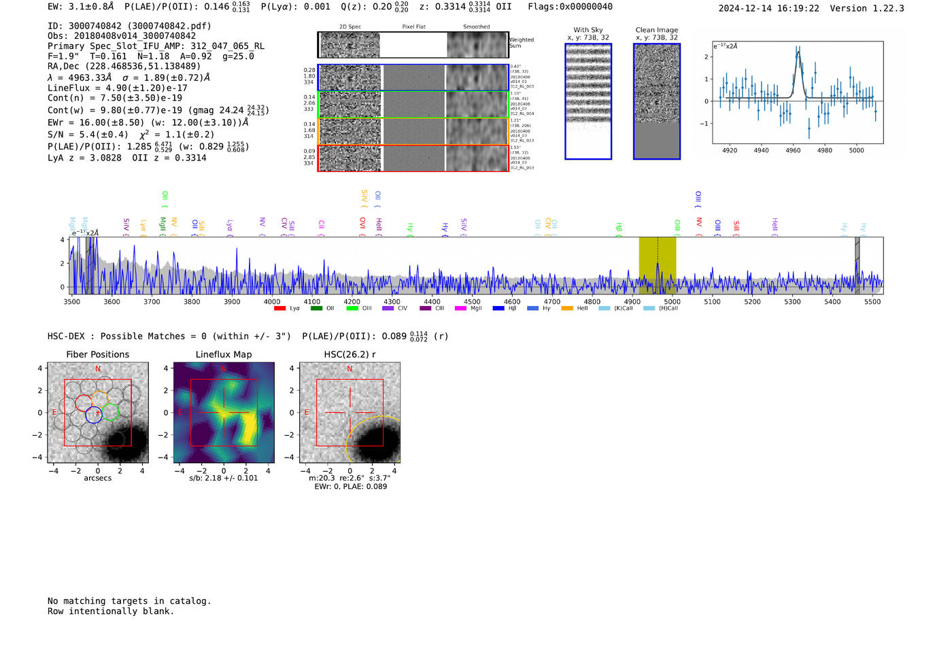Select the Cont(w) = 9.80 gmag line
Viewport: 952px width, 648px height.
158,110
